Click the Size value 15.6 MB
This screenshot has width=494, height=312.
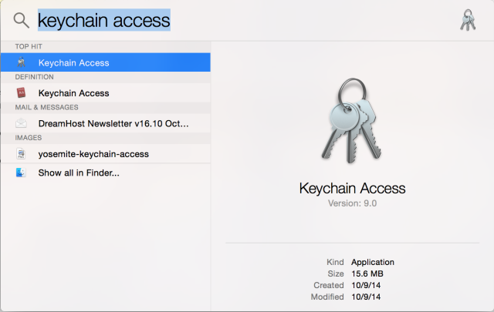pyautogui.click(x=367, y=273)
